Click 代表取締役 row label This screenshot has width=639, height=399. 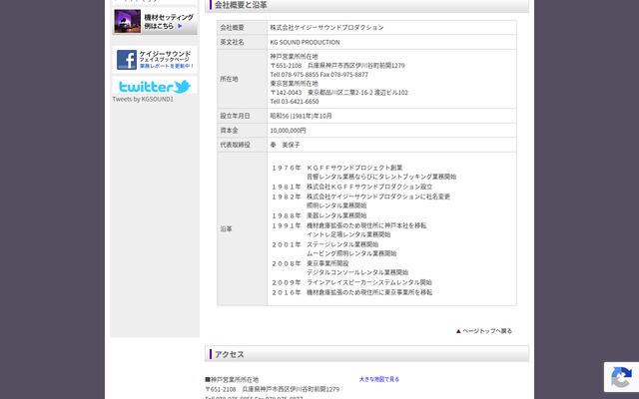[236, 145]
